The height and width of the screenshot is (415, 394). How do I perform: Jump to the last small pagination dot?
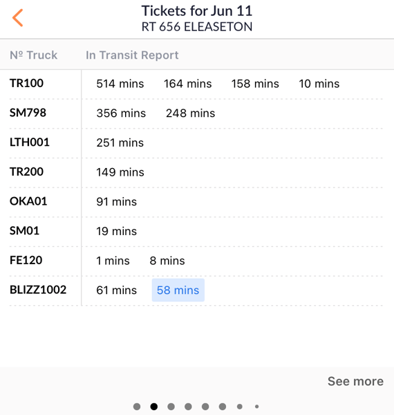coord(256,407)
